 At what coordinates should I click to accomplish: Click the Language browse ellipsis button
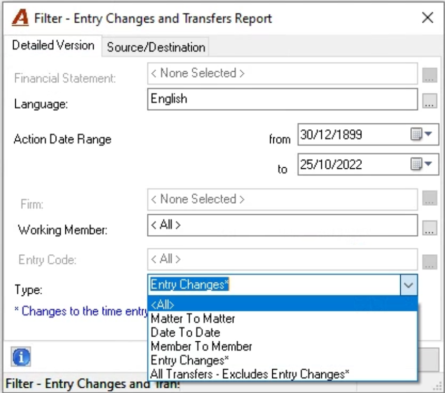coord(429,101)
